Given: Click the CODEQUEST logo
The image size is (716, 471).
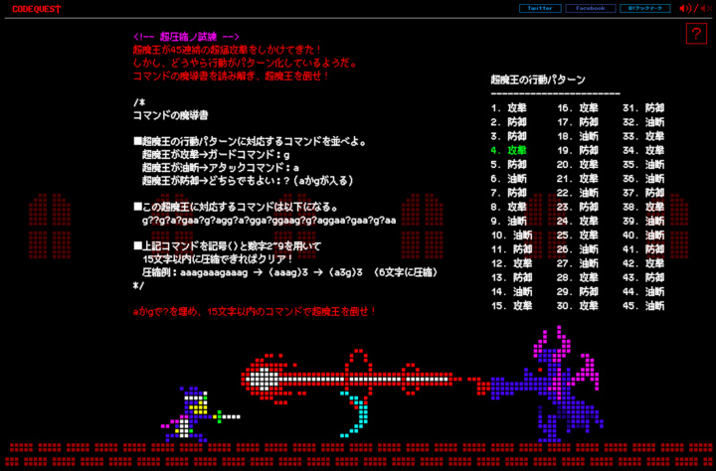Looking at the screenshot, I should [36, 9].
